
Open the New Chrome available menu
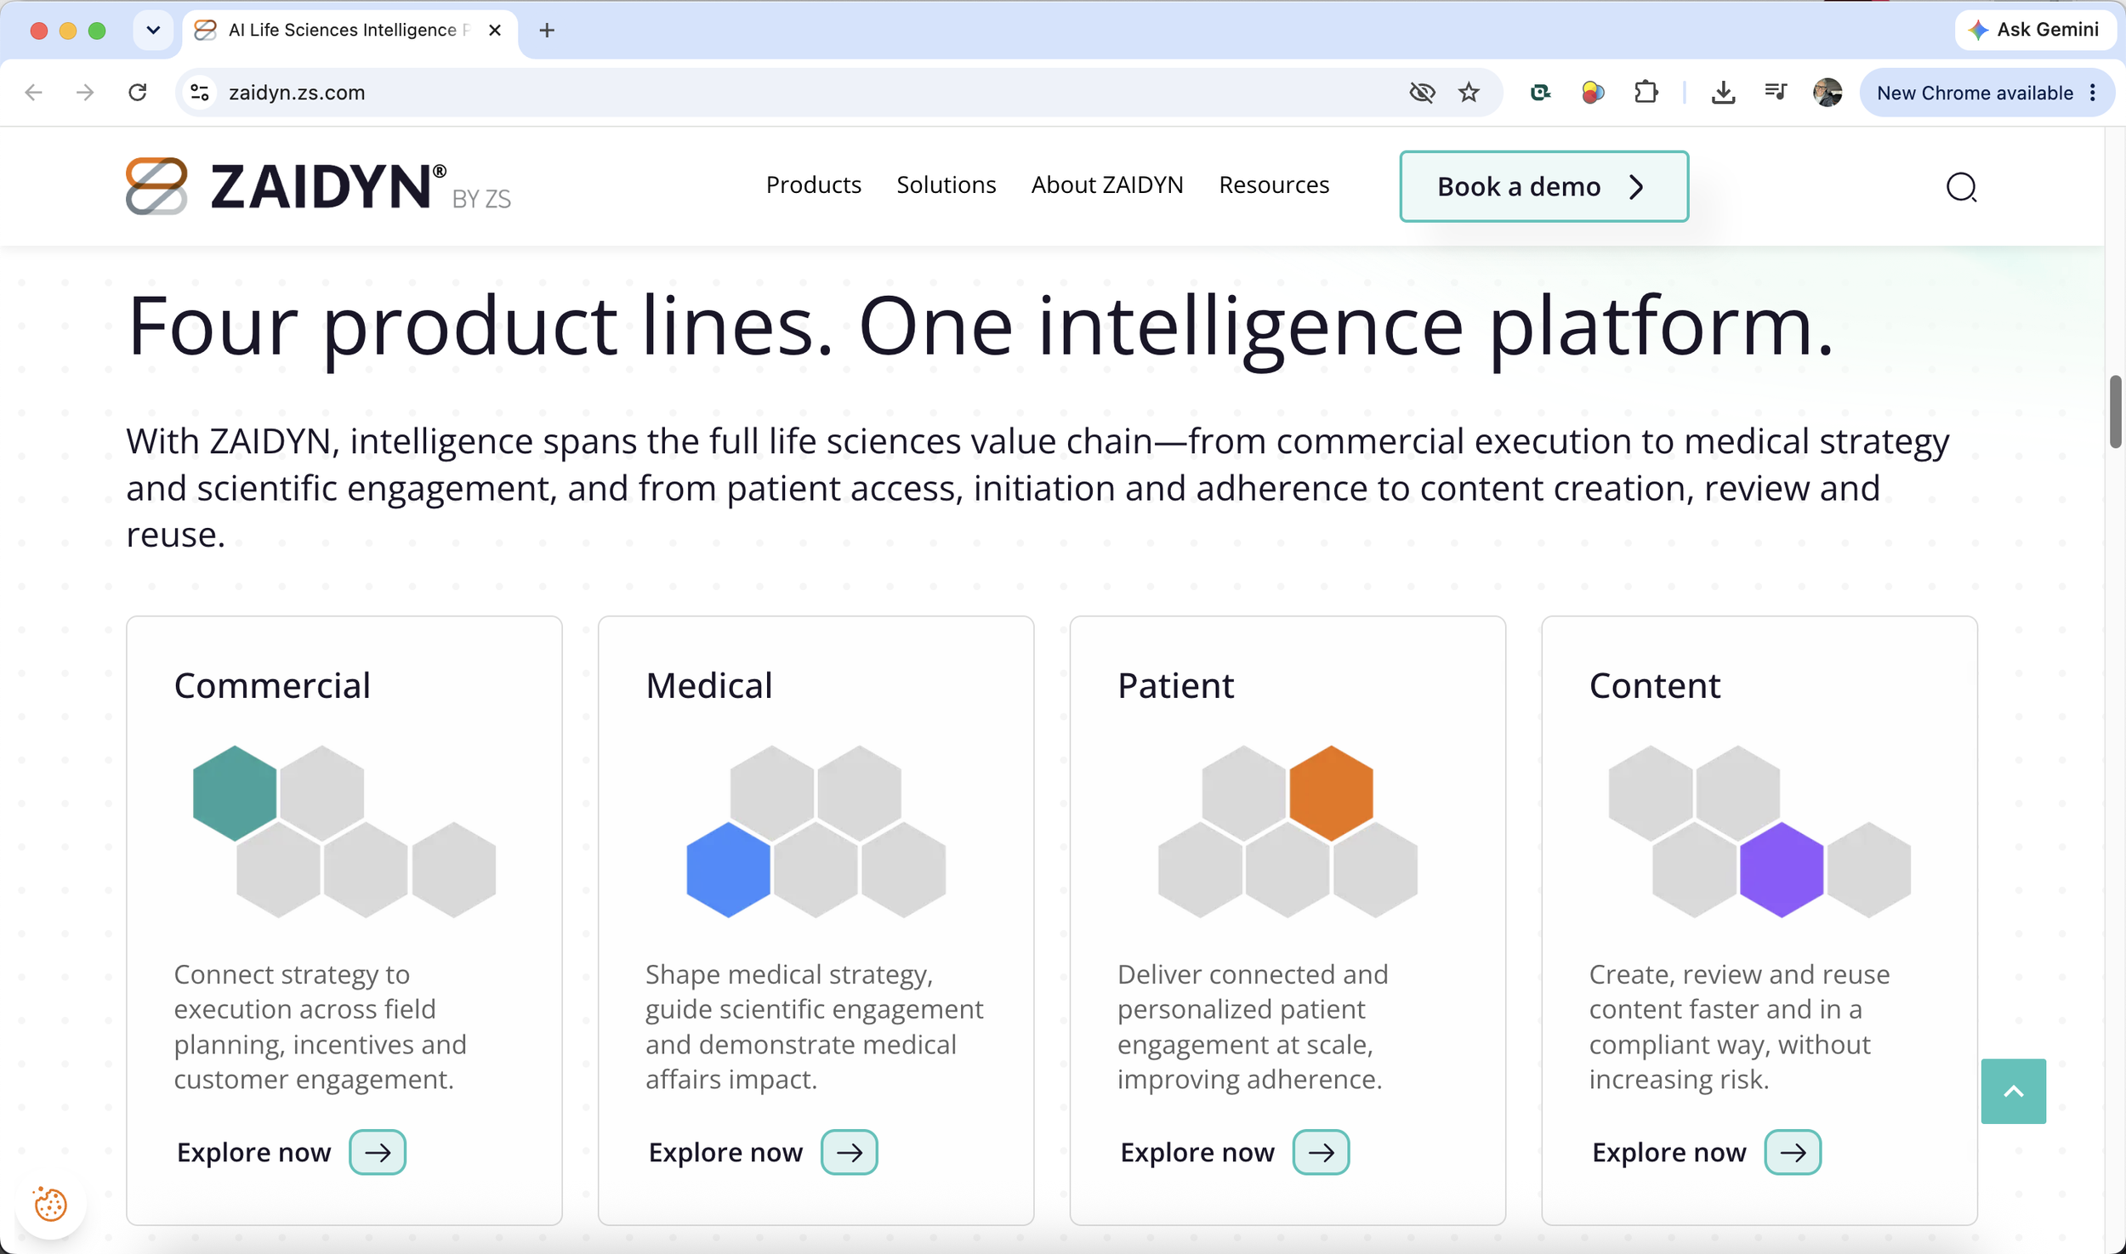coord(1986,93)
